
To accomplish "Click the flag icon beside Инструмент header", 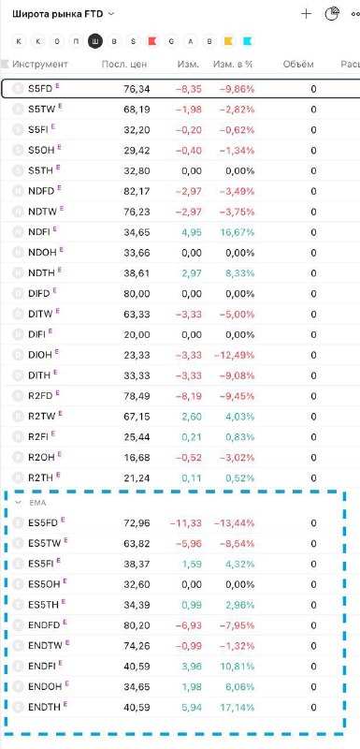I will (x=6, y=64).
